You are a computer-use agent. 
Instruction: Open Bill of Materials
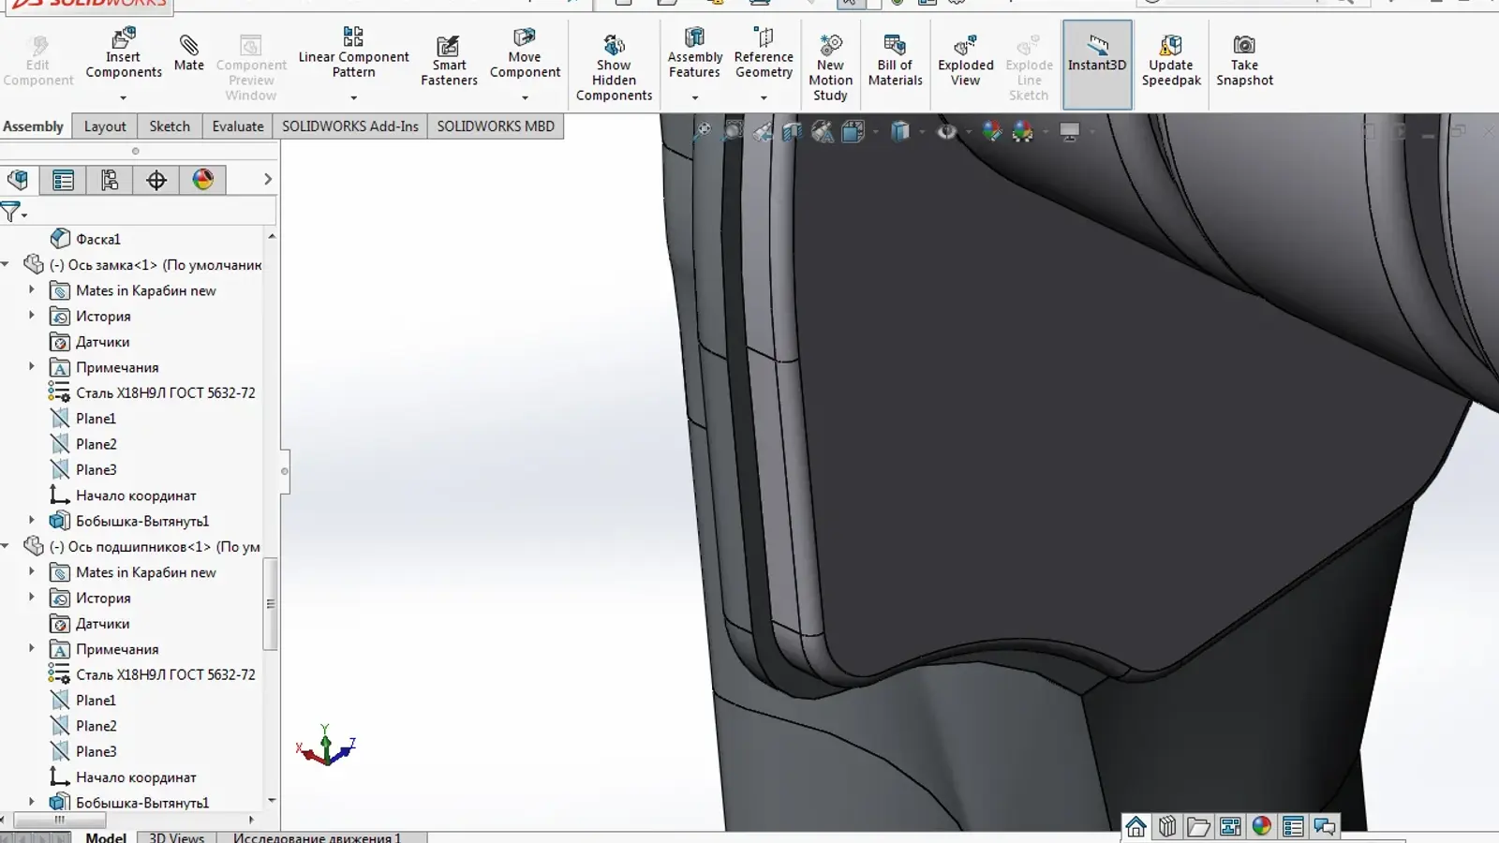[895, 61]
